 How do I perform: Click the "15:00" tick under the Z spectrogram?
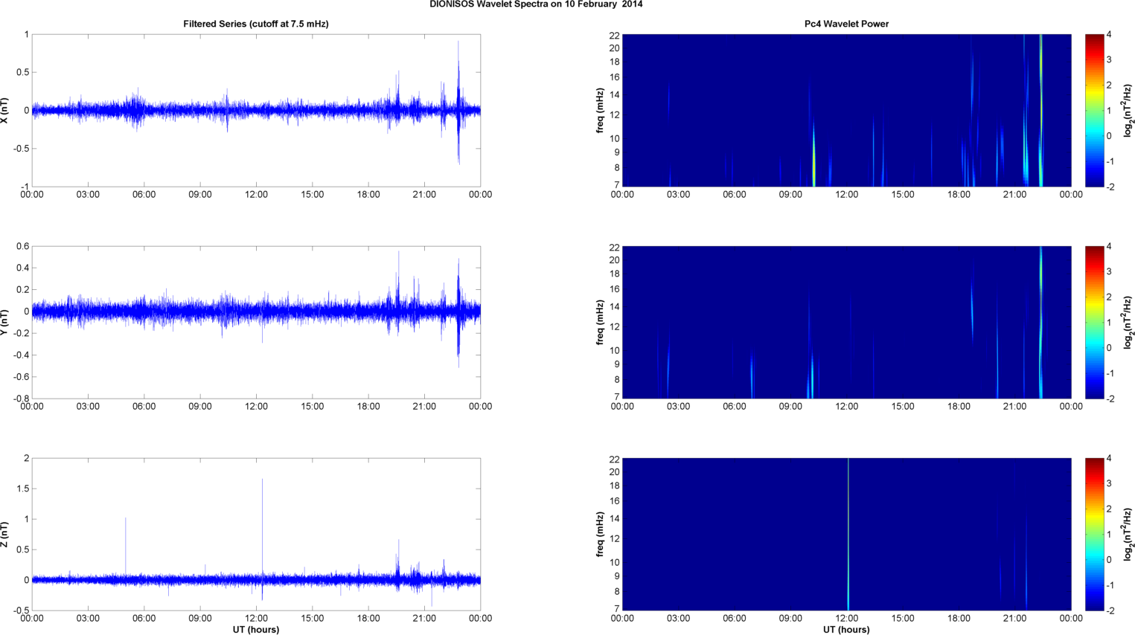tap(903, 619)
